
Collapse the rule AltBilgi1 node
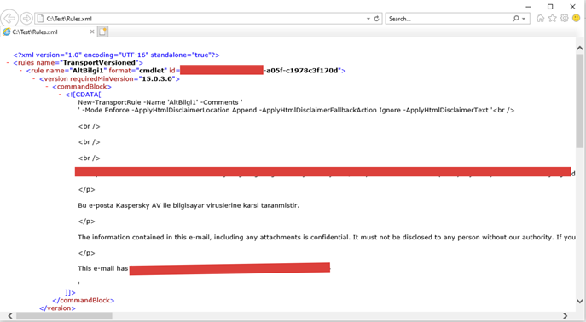(x=21, y=71)
